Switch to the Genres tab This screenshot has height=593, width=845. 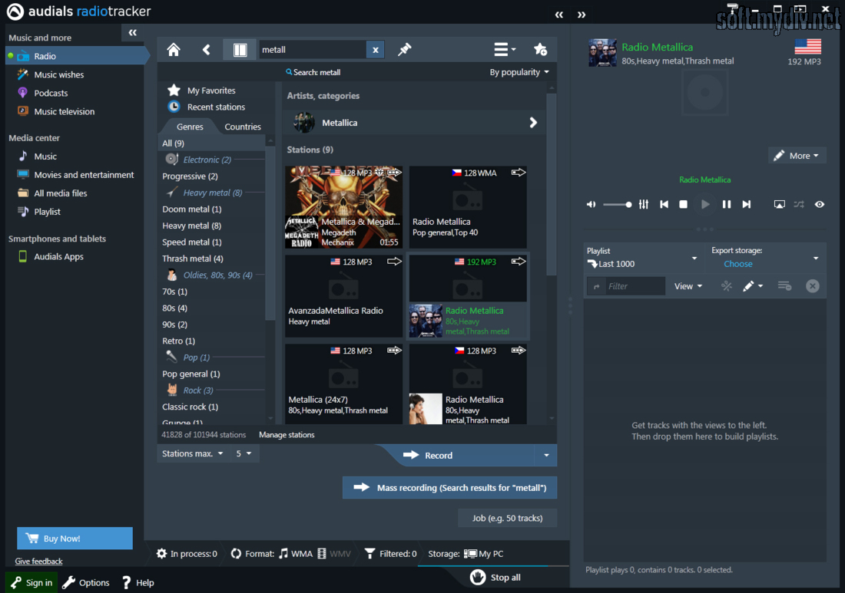pos(190,127)
